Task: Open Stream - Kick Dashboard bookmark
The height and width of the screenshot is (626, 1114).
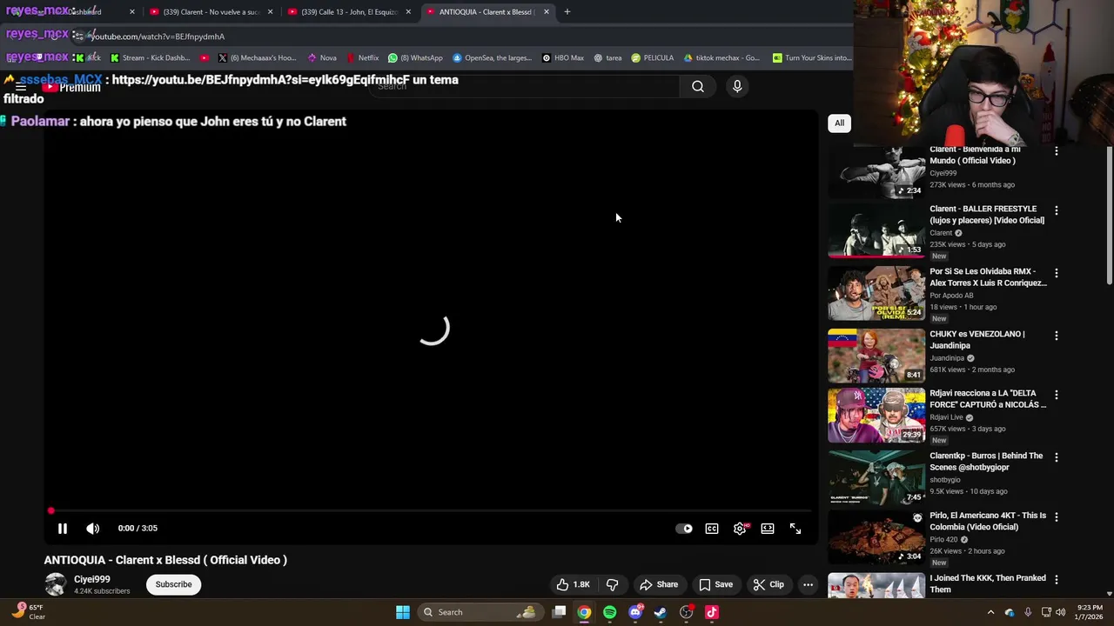Action: tap(150, 58)
